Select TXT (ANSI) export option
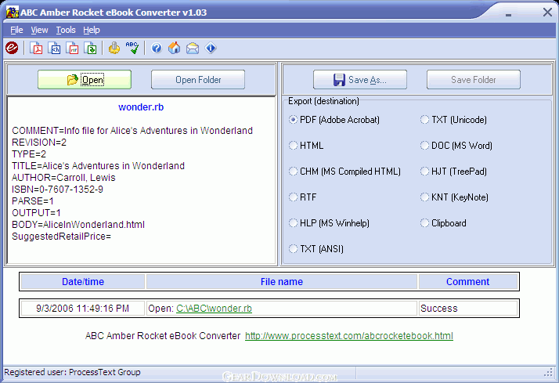 click(316, 249)
